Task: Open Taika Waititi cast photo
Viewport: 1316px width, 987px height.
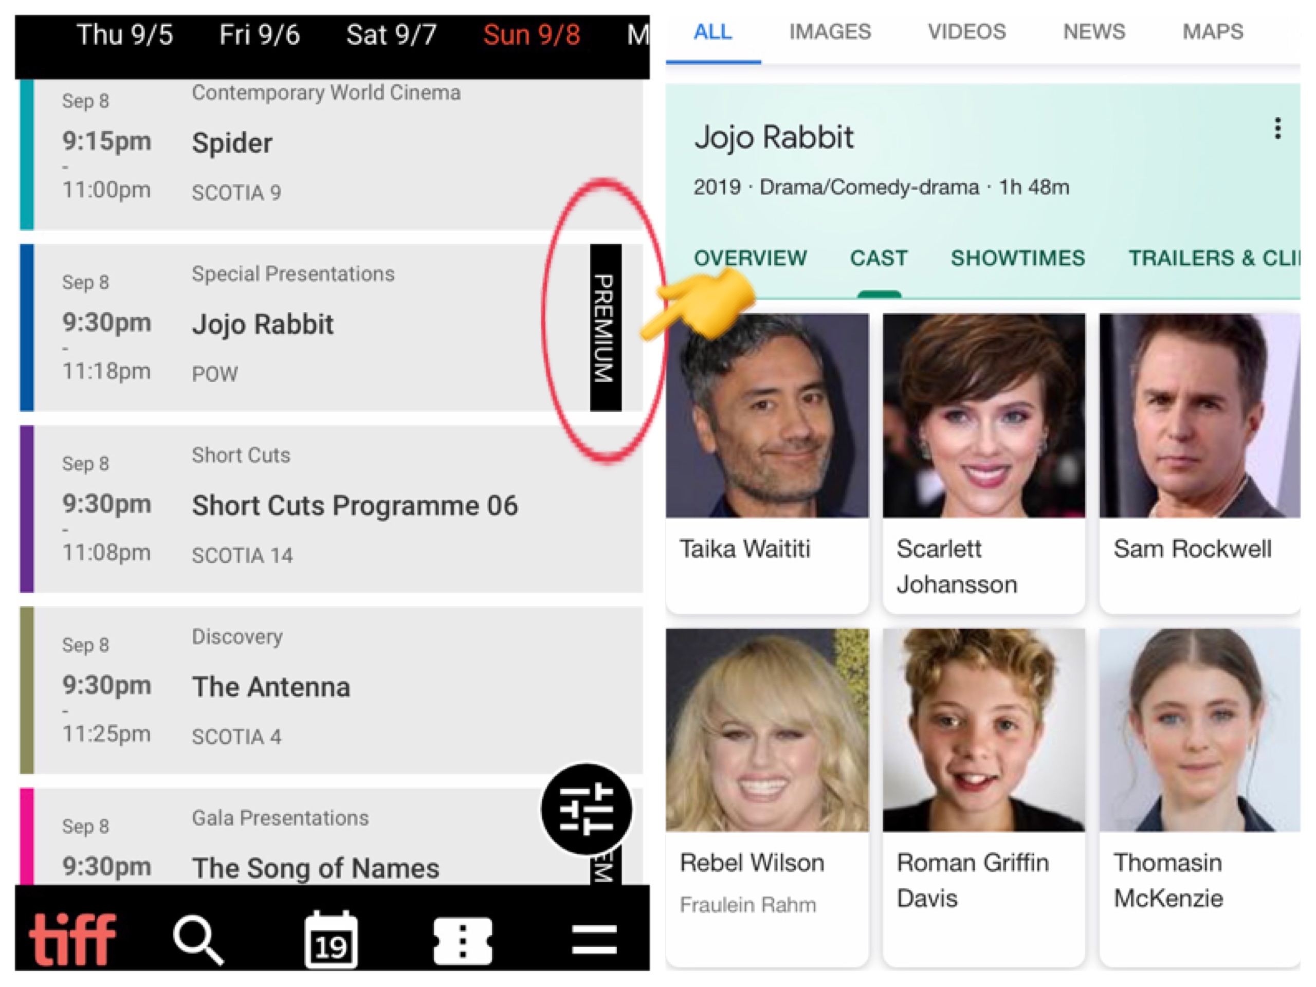Action: pos(767,415)
